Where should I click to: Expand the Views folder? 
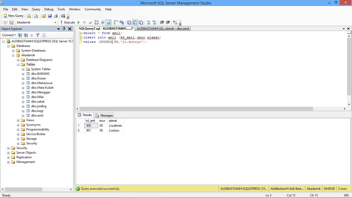(x=18, y=120)
